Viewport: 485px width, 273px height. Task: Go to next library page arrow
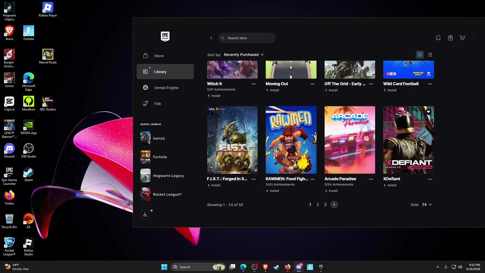pos(334,205)
